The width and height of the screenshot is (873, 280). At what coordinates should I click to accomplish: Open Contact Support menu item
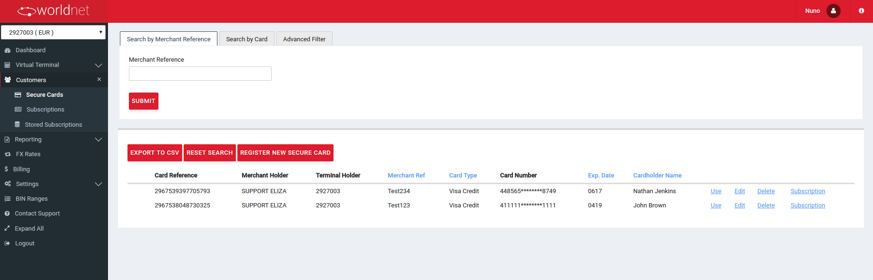coord(37,214)
